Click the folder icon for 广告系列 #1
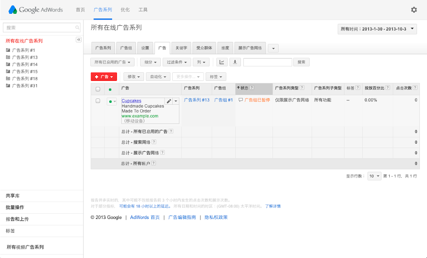 8,50
